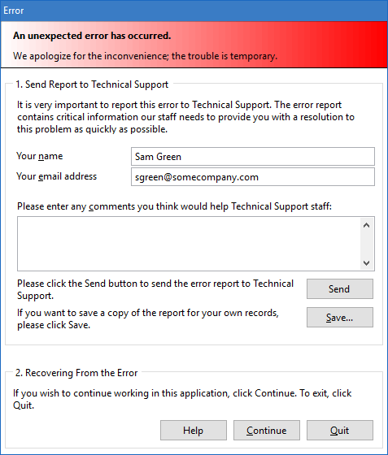The width and height of the screenshot is (388, 455).
Task: Click the 'Your email address' label
Action: coord(57,176)
